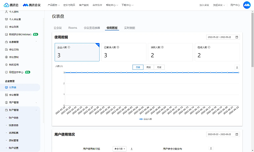This screenshot has height=152, width=254.
Task: Click the 使用数据 date range field
Action: pos(223,37)
